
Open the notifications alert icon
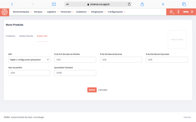(x=171, y=12)
